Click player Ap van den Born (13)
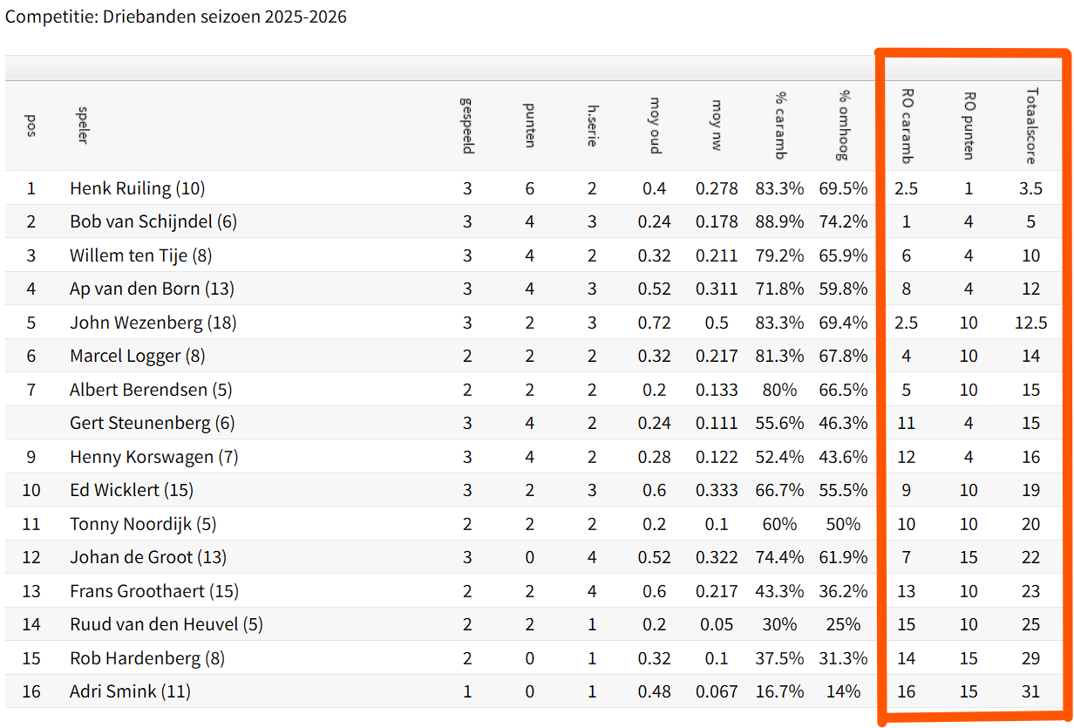This screenshot has width=1074, height=728. click(152, 289)
